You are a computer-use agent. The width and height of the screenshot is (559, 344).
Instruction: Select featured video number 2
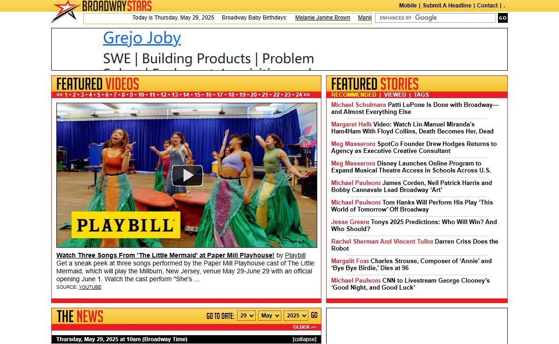tap(74, 95)
